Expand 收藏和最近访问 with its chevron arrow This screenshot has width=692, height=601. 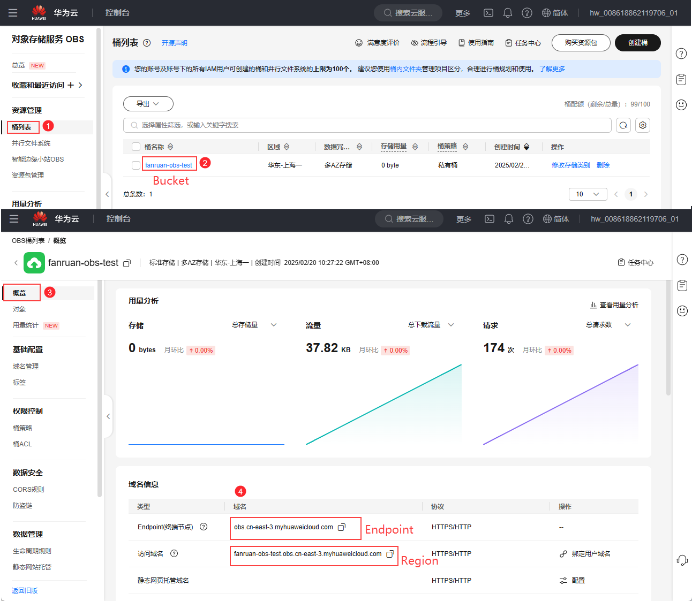pyautogui.click(x=80, y=85)
